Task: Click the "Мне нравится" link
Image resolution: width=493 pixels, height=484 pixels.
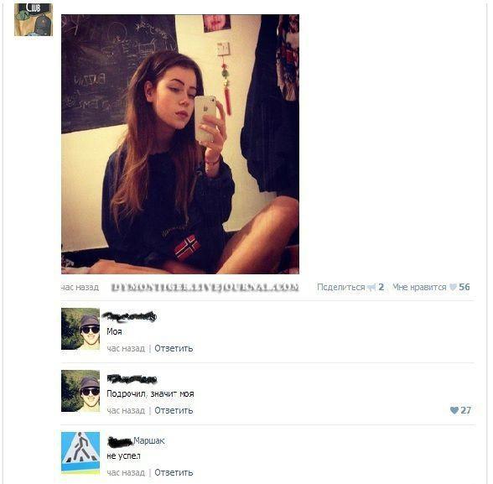Action: pos(419,287)
